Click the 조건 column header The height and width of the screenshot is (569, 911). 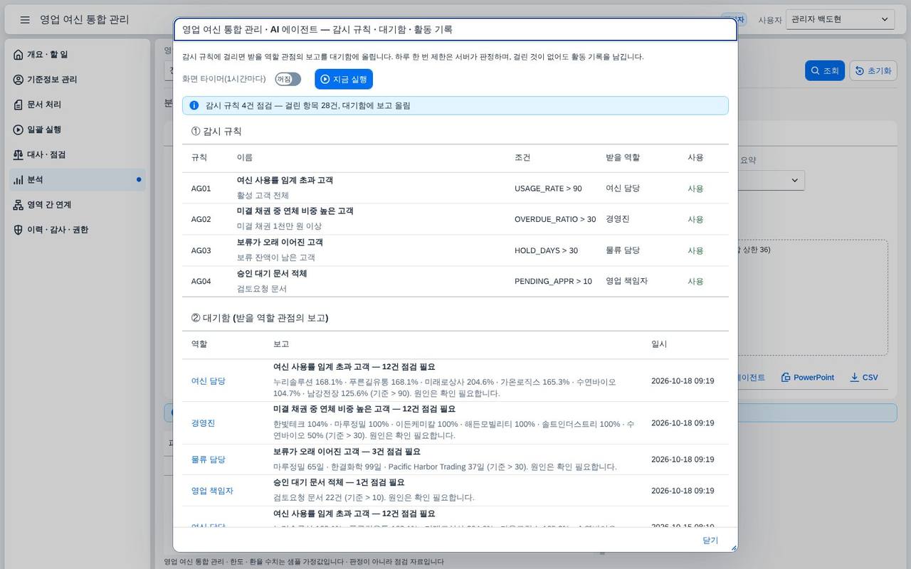coord(522,157)
